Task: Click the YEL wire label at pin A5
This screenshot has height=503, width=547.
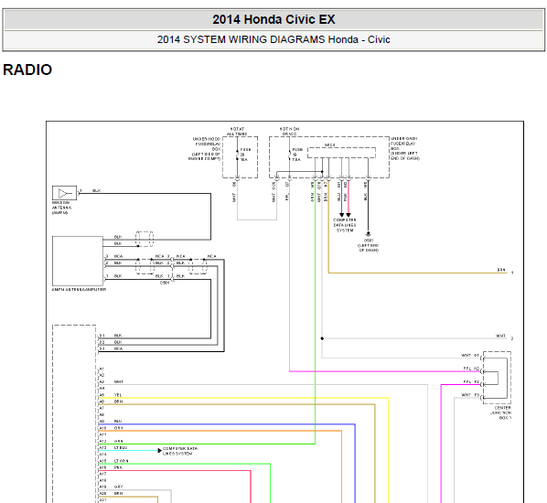Action: 118,395
